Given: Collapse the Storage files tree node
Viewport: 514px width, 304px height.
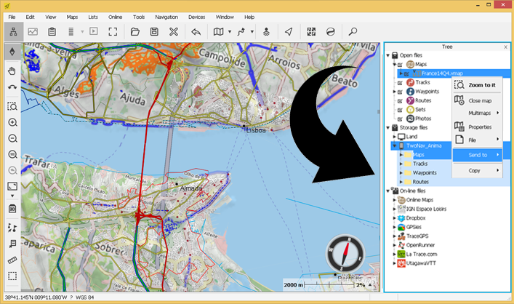Looking at the screenshot, I should point(388,127).
